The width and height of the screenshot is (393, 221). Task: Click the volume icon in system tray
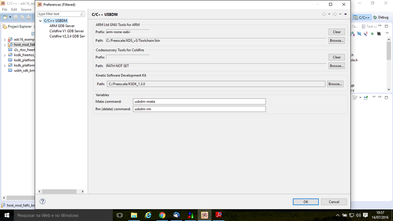point(358,215)
